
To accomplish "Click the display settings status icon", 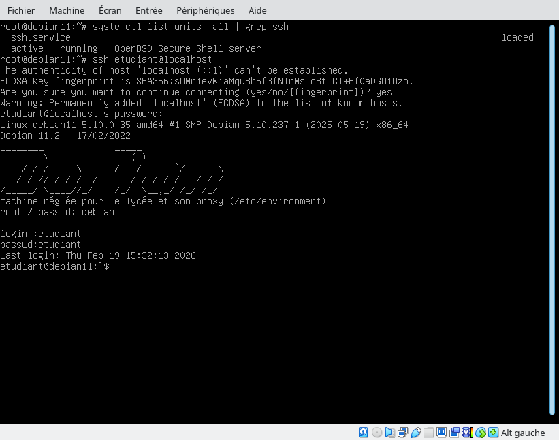I will click(x=441, y=433).
